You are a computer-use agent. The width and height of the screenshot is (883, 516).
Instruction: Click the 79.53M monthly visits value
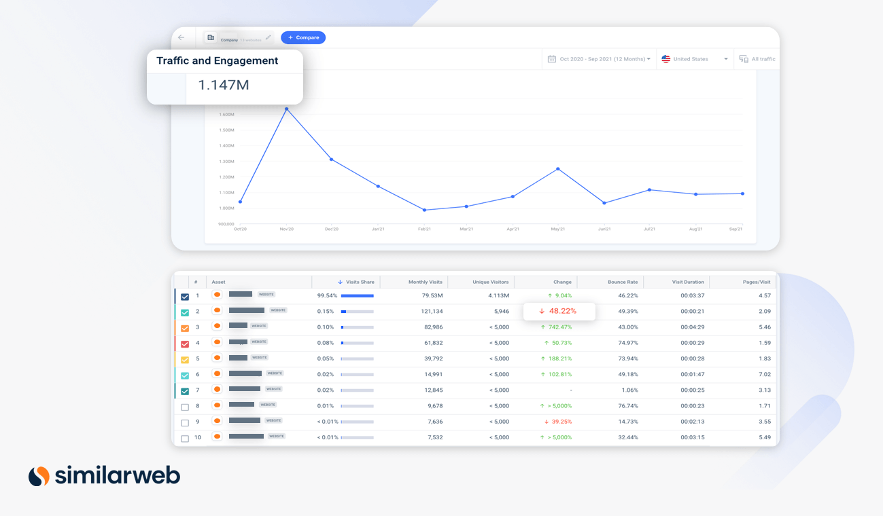[432, 296]
